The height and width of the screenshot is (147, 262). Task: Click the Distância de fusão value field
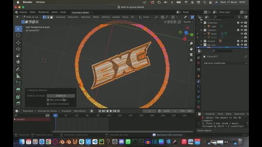point(61,96)
